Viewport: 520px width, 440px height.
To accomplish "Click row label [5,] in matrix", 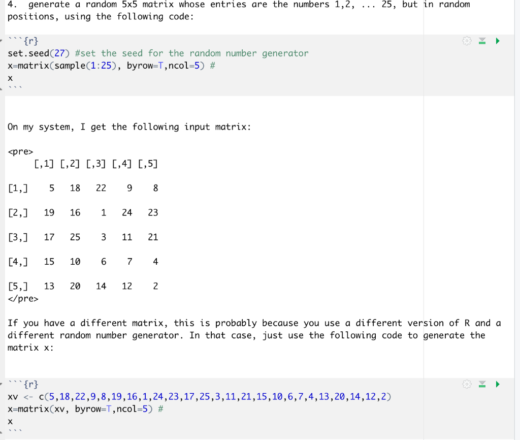I will click(18, 286).
